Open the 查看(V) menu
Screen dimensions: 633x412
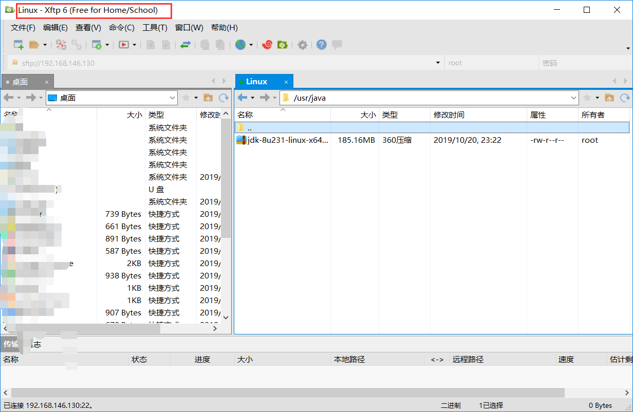pyautogui.click(x=88, y=28)
